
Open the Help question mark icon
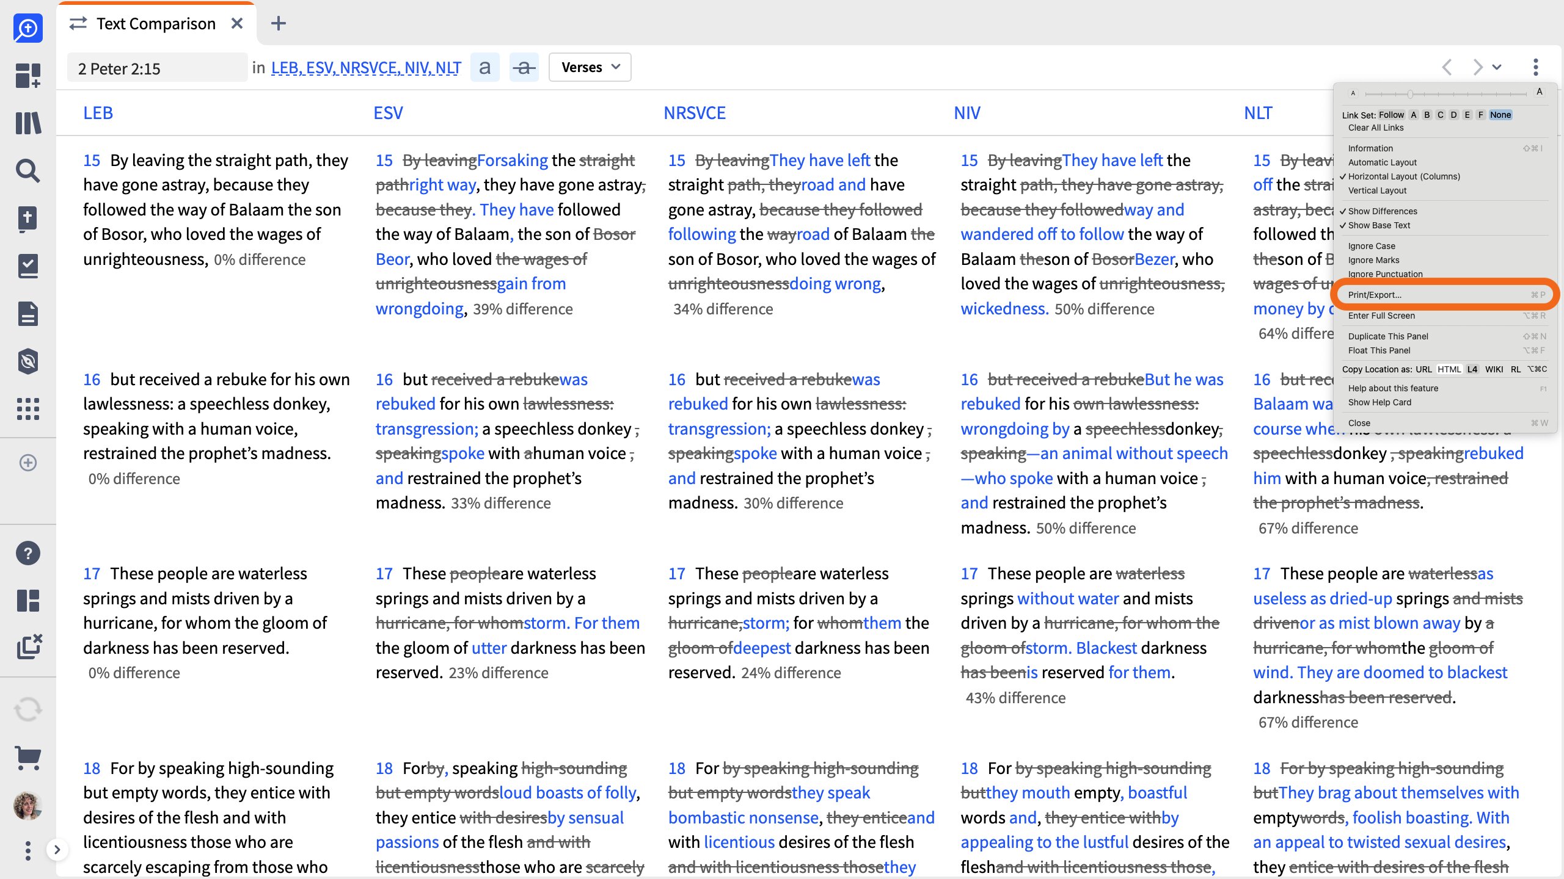click(28, 553)
